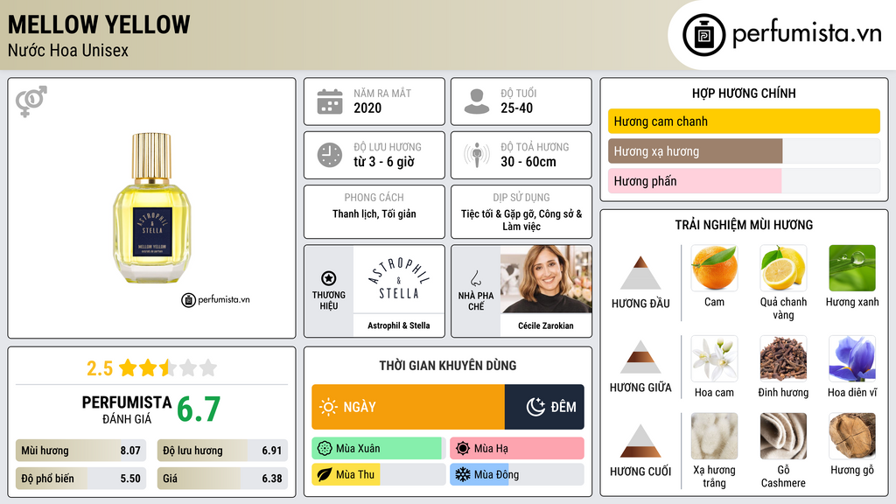Click the Độ phổ biến 5.50 score bar
Viewport: 896px width, 504px height.
(80, 479)
